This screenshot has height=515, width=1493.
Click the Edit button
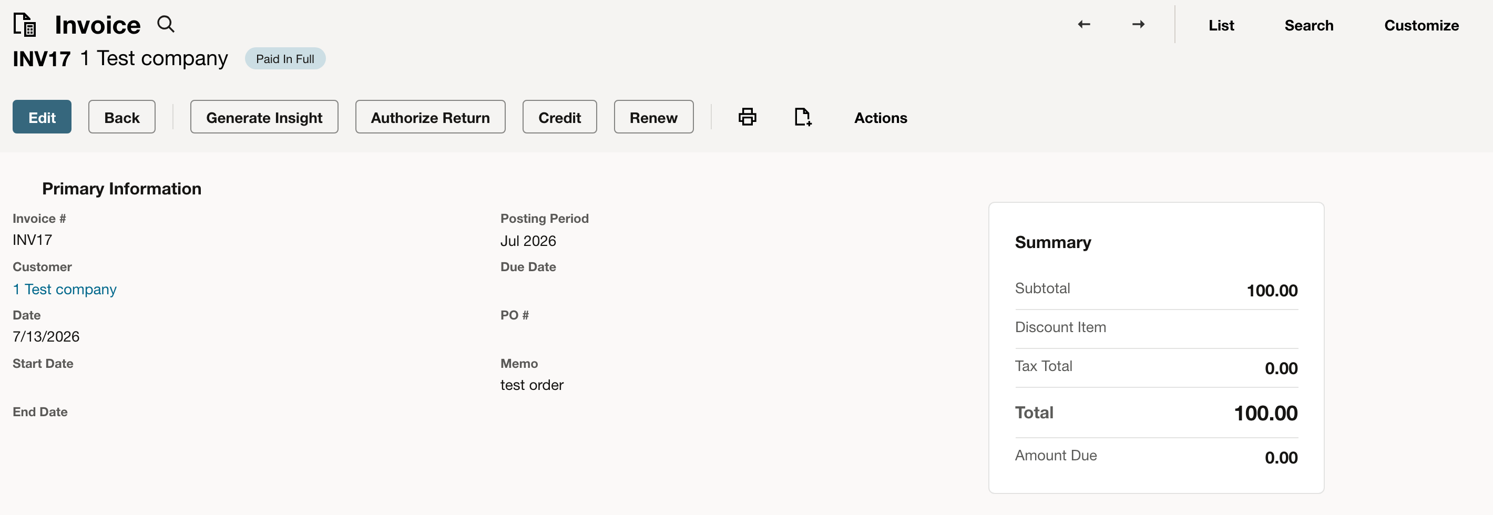(42, 117)
